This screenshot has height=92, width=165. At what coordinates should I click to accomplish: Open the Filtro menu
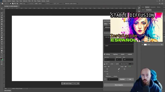(x=29, y=1)
